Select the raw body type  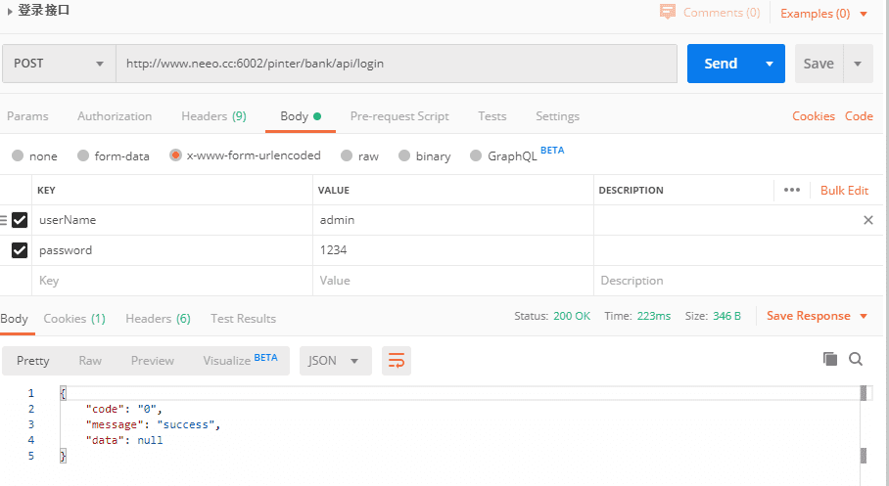tap(347, 155)
